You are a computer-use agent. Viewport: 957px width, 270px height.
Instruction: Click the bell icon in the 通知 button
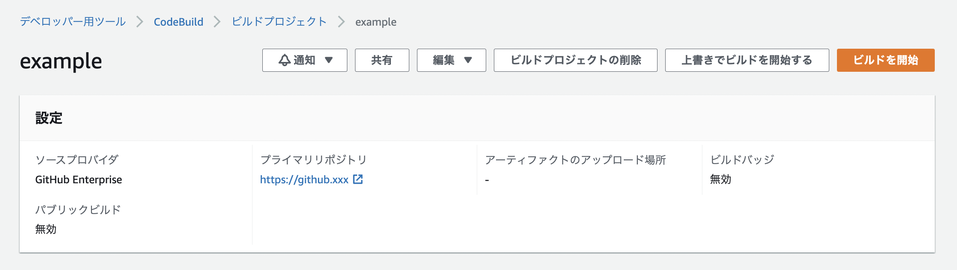pyautogui.click(x=285, y=60)
